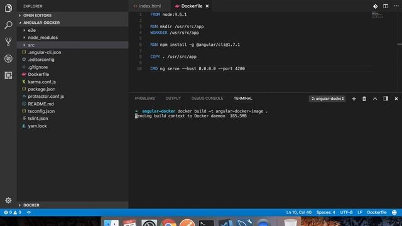Viewport: 402px width, 226px height.
Task: Open yarn.lock file
Action: 73,126
